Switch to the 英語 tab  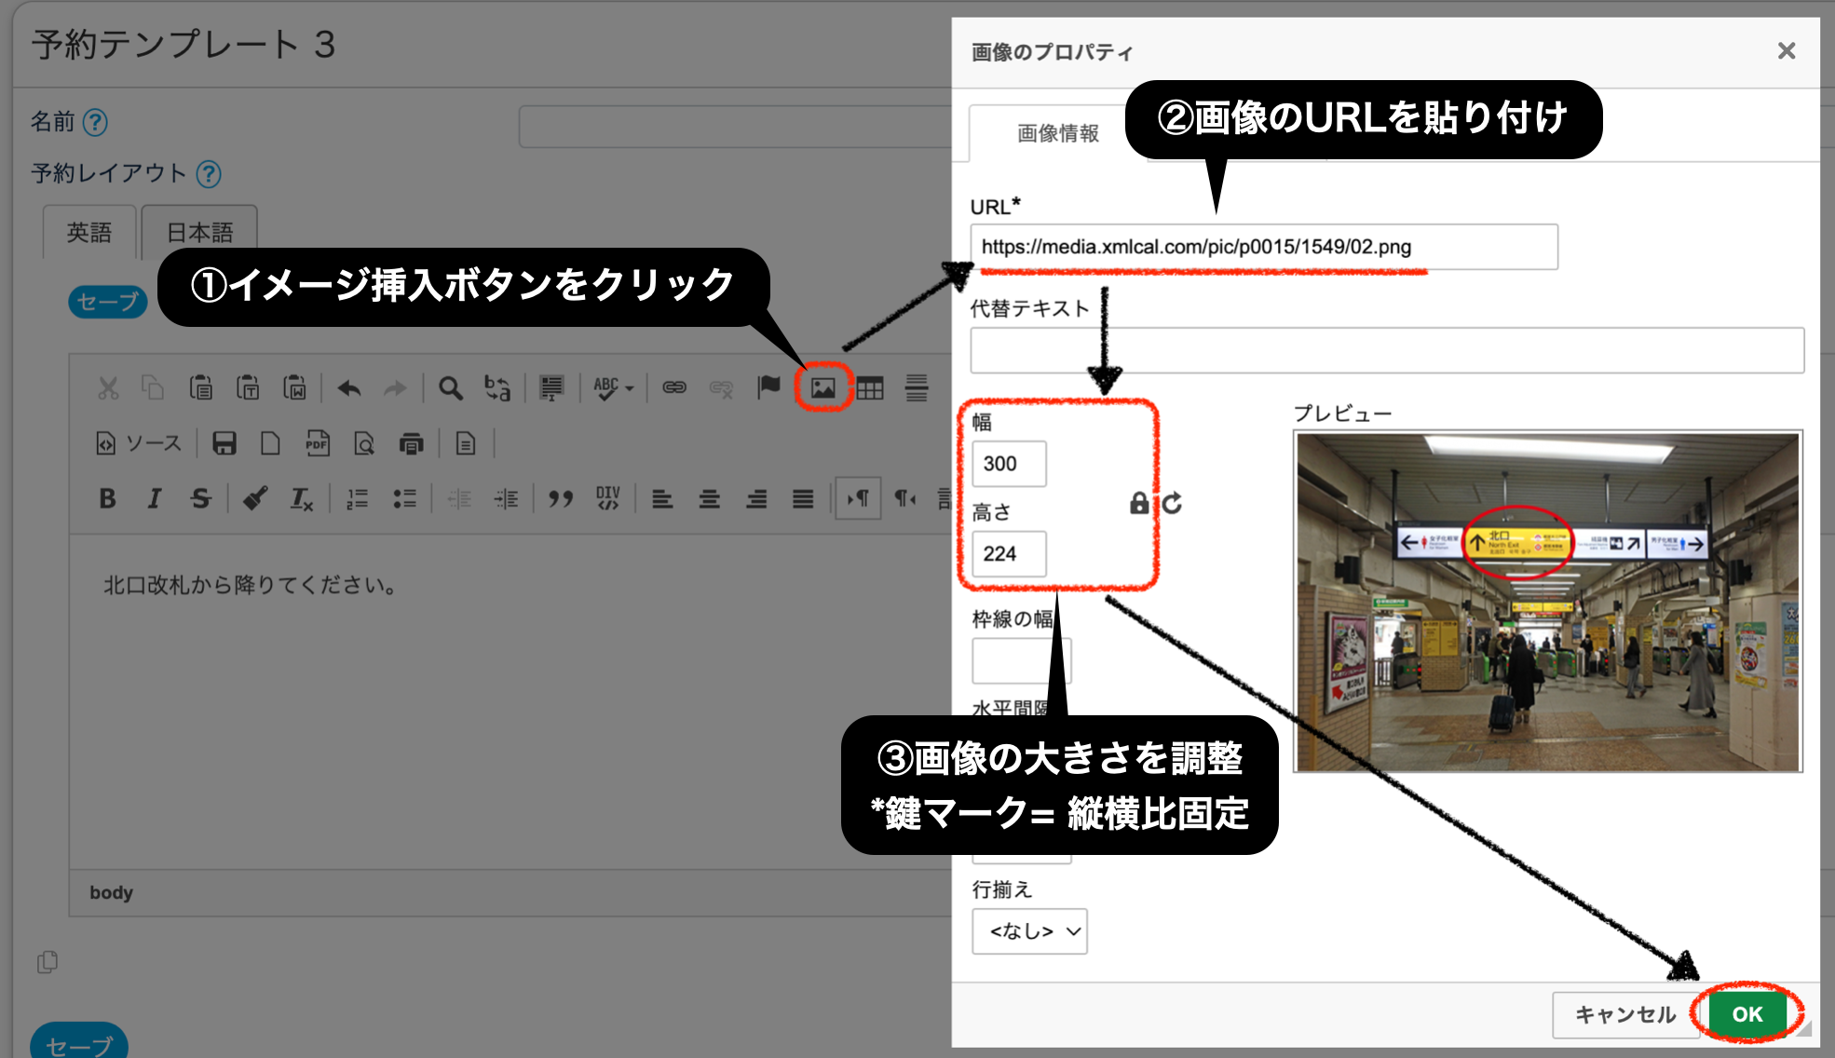[89, 232]
